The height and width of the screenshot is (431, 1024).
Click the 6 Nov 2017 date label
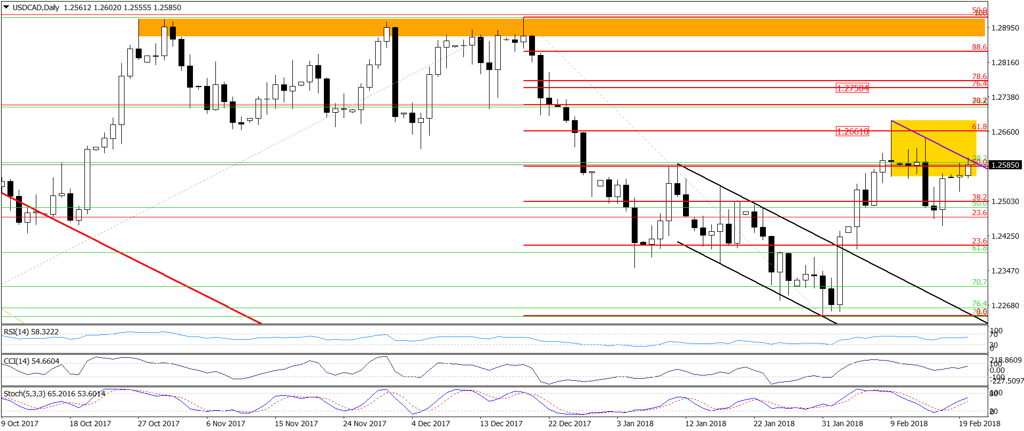[x=226, y=424]
